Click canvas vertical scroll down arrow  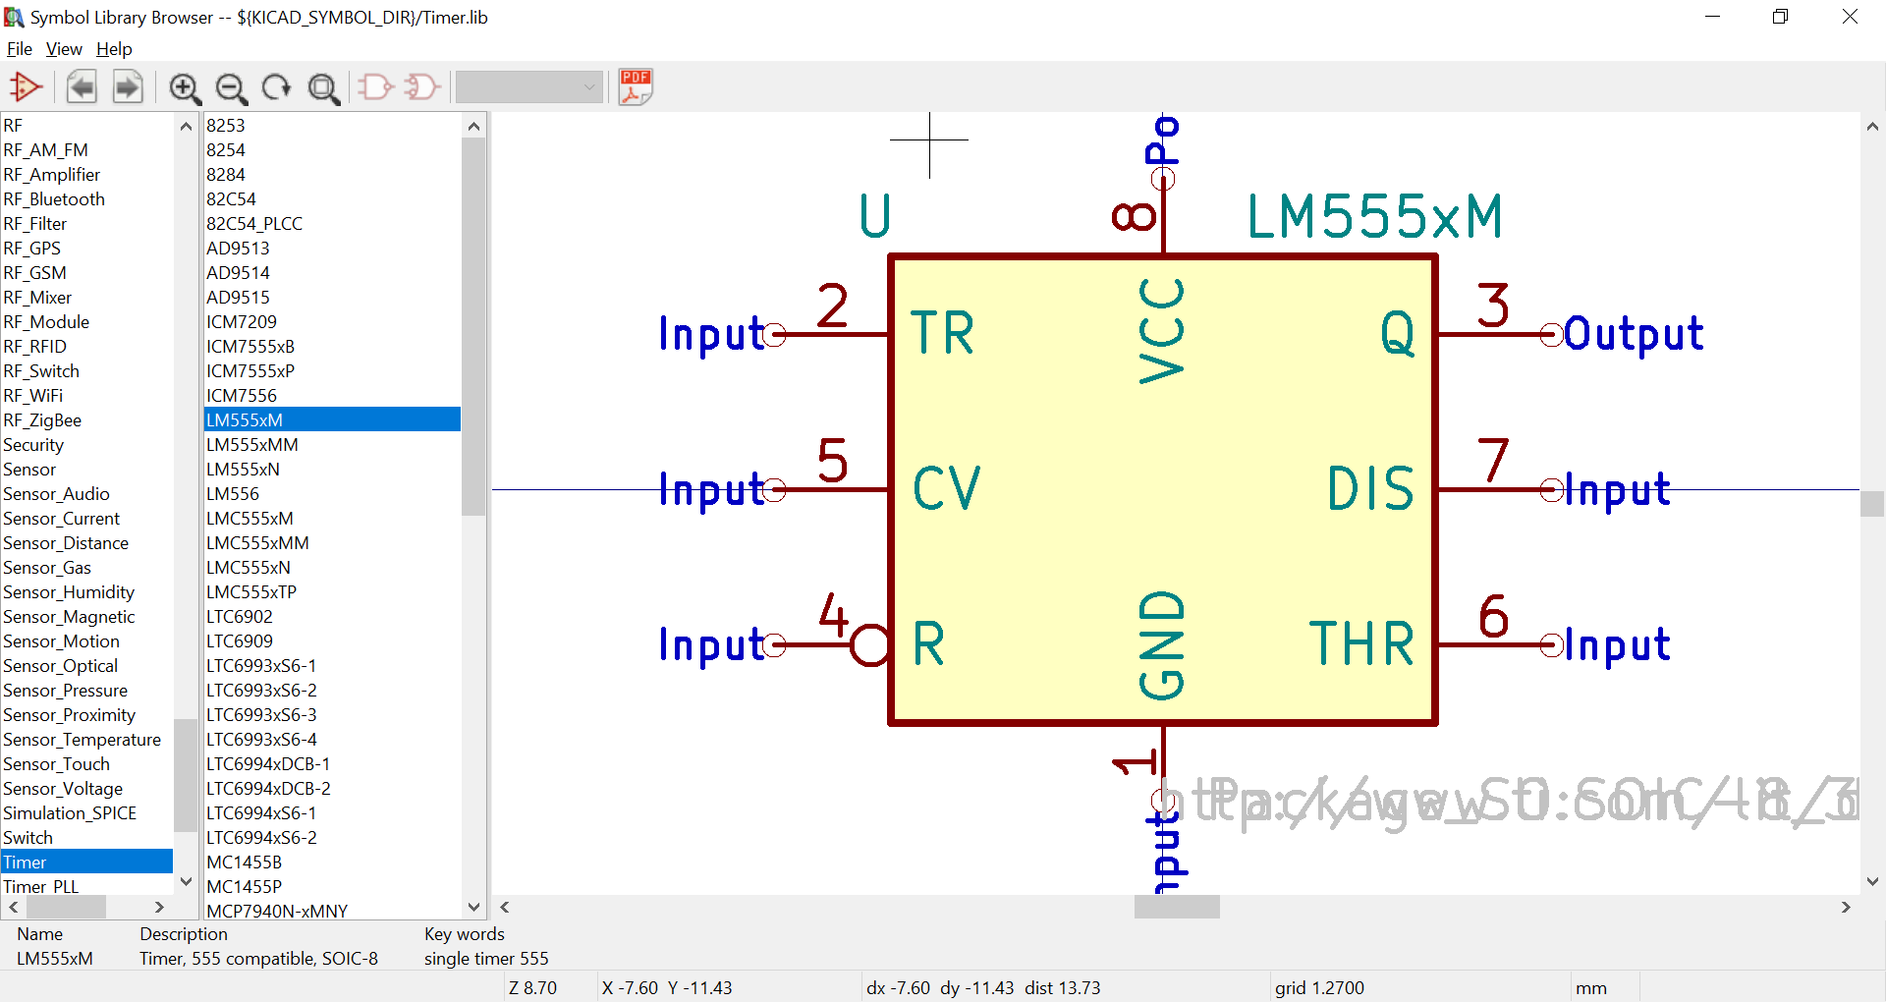[x=1872, y=881]
